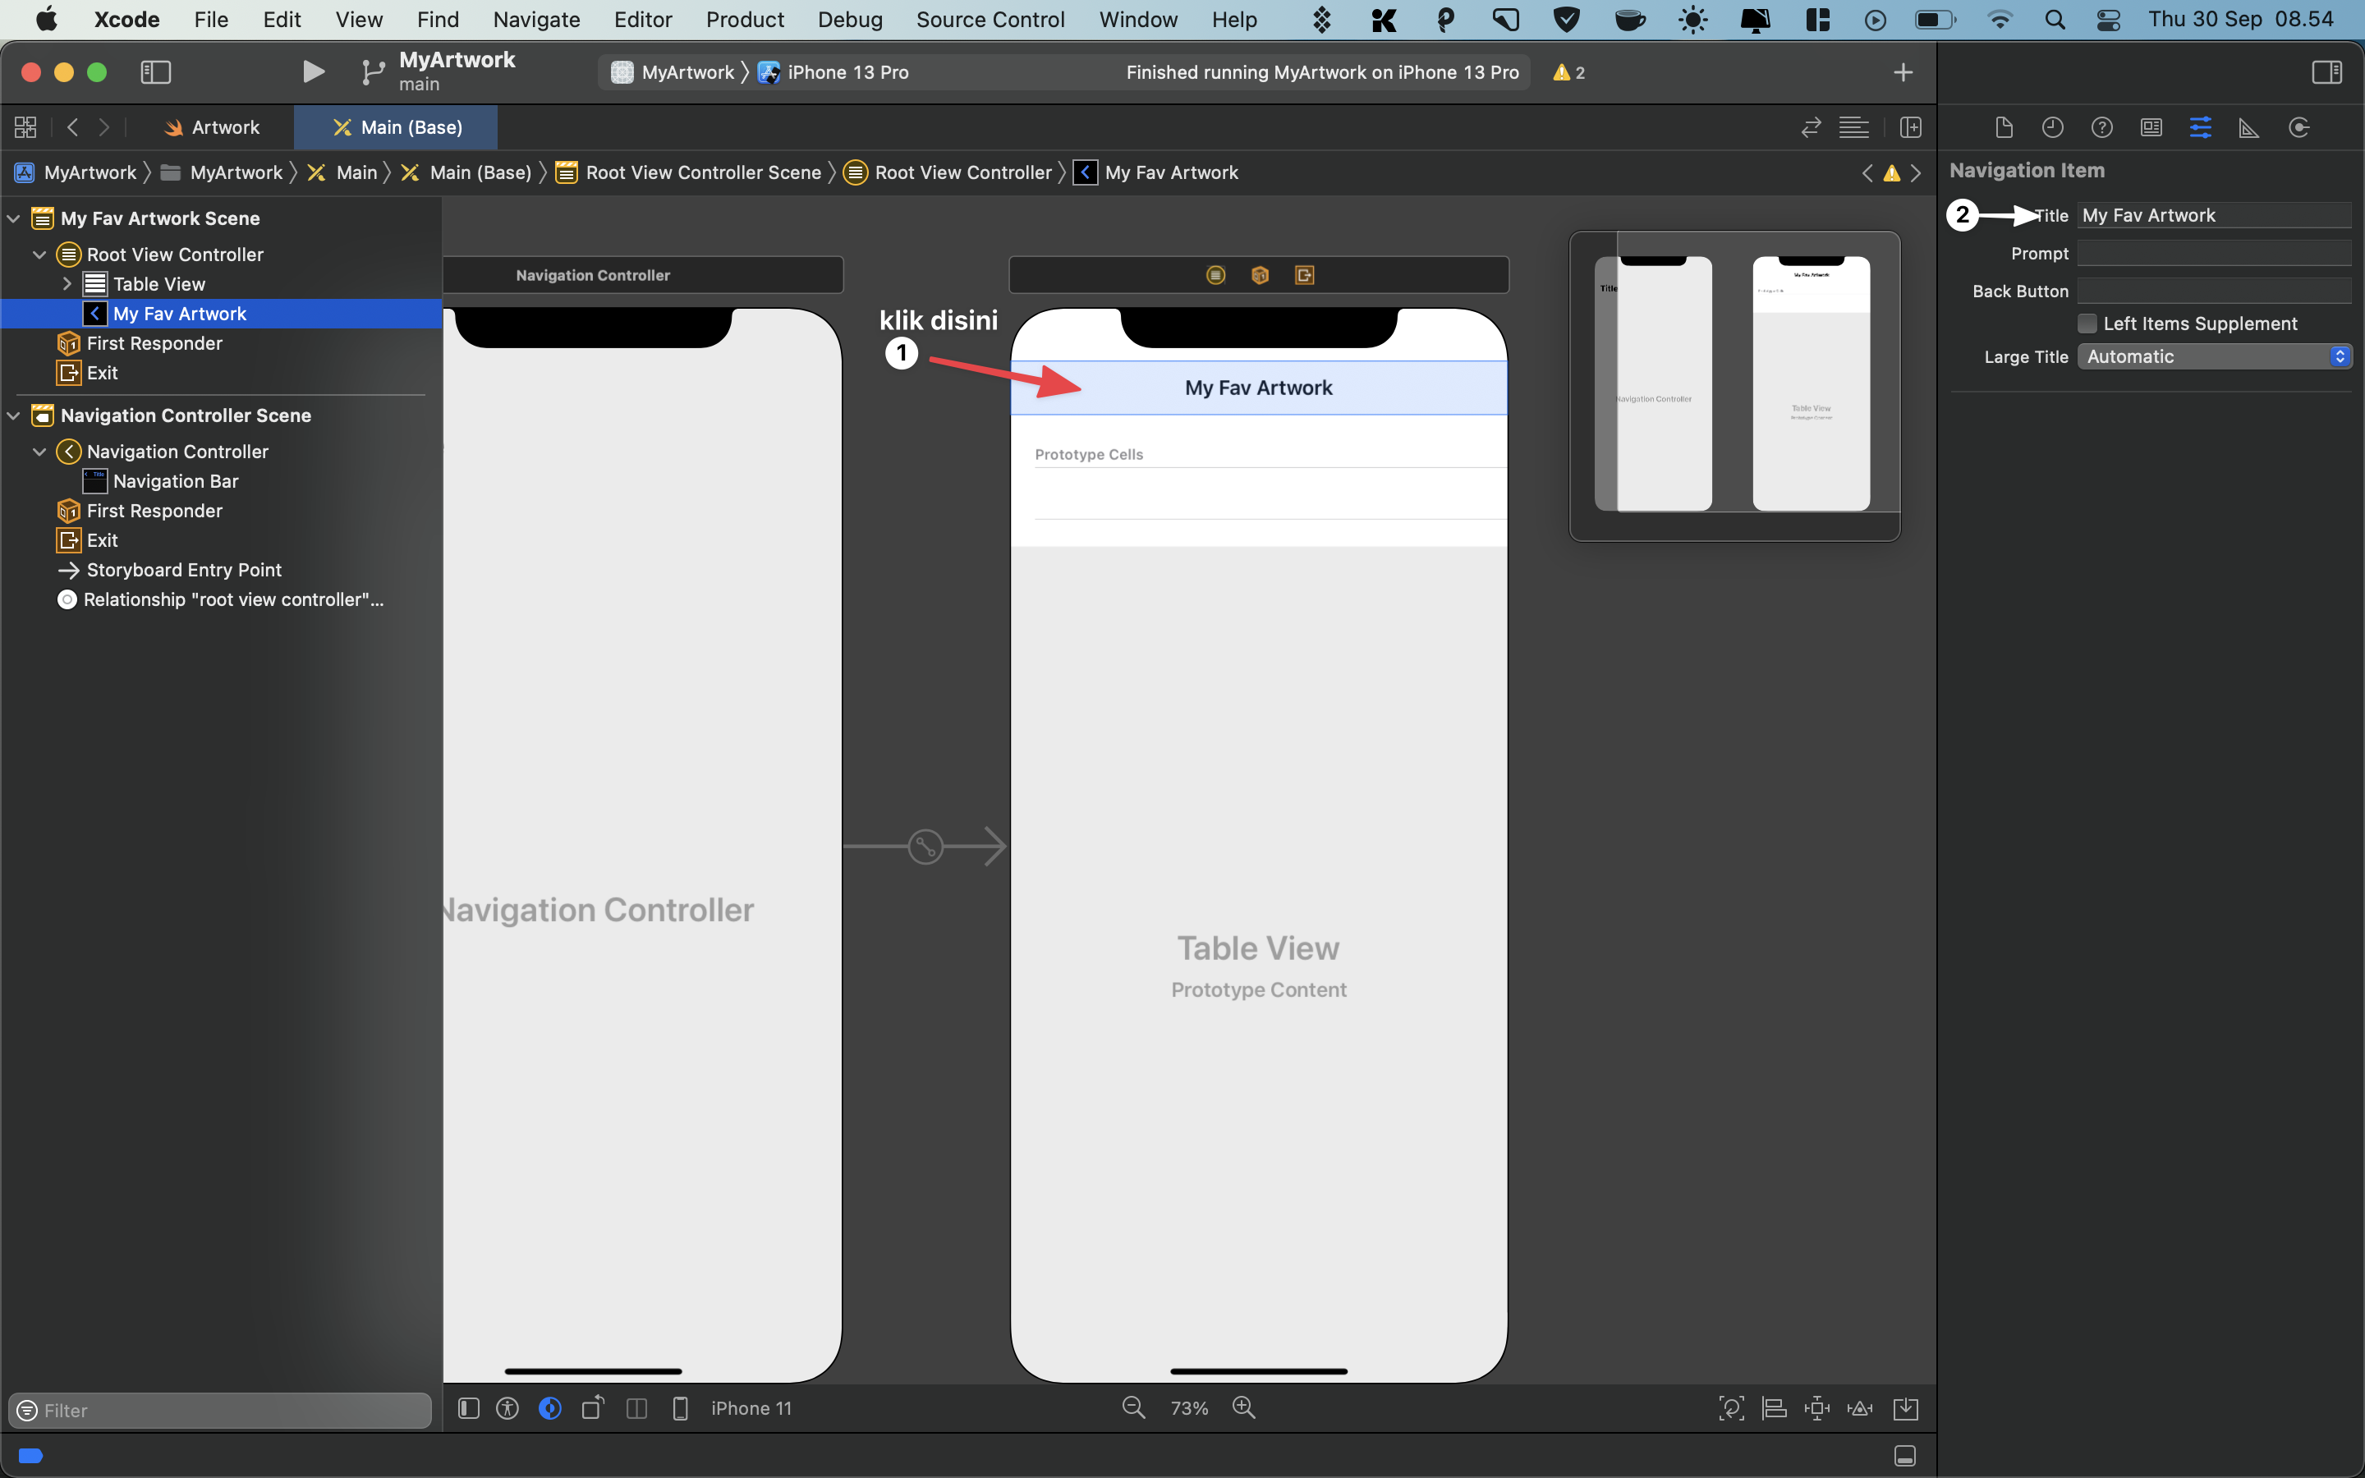Click the plus Library button in toolbar
This screenshot has height=1478, width=2365.
[1902, 71]
